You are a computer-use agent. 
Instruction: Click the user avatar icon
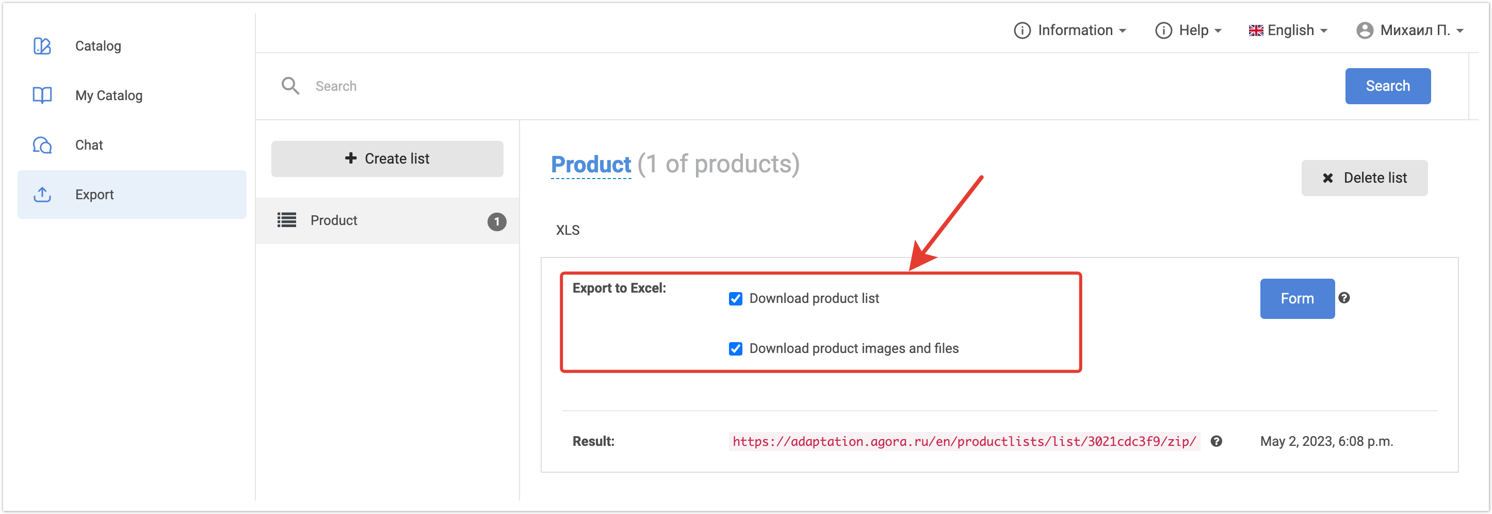point(1365,30)
